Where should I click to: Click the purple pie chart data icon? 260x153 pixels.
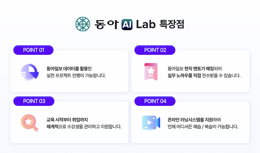coord(30,71)
